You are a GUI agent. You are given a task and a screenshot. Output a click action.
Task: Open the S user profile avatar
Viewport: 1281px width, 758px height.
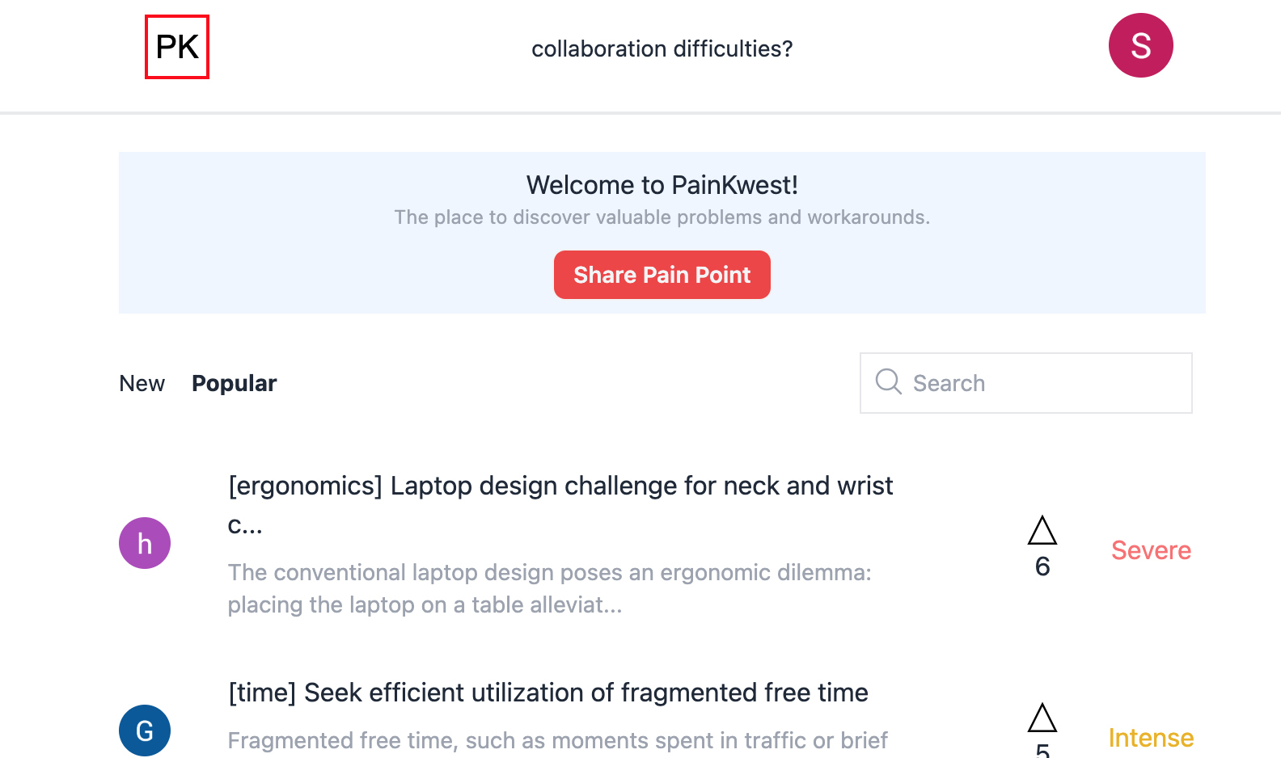1140,45
